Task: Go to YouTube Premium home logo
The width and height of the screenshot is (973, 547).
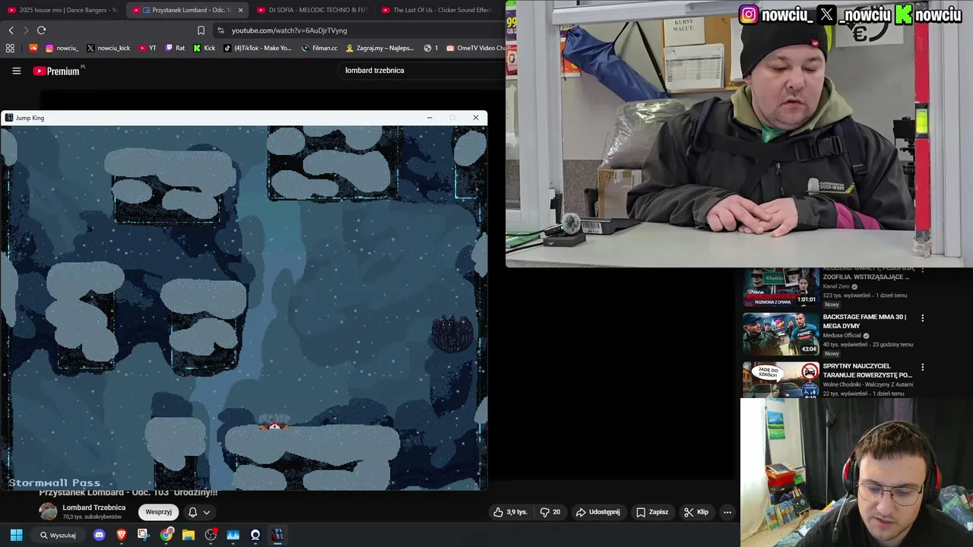Action: pos(56,71)
